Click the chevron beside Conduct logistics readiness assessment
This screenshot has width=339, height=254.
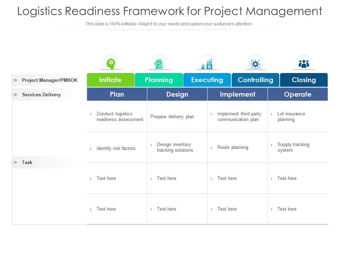point(90,114)
